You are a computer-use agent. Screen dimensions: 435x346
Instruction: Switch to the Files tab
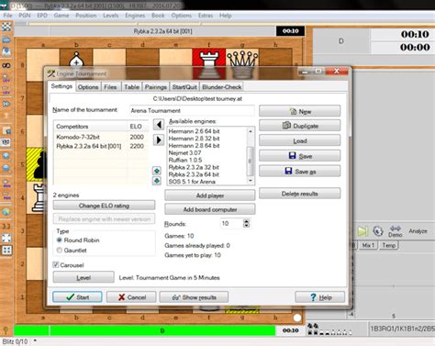click(x=110, y=87)
